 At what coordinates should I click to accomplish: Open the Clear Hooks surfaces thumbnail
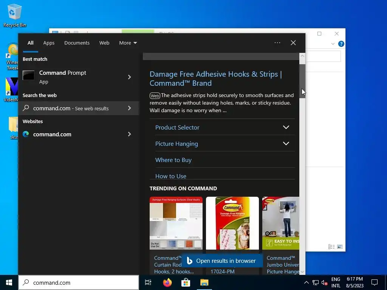176,223
